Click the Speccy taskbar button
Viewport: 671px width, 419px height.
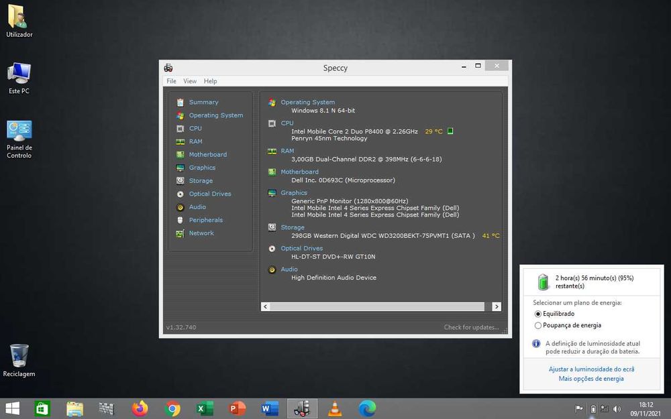click(x=302, y=409)
